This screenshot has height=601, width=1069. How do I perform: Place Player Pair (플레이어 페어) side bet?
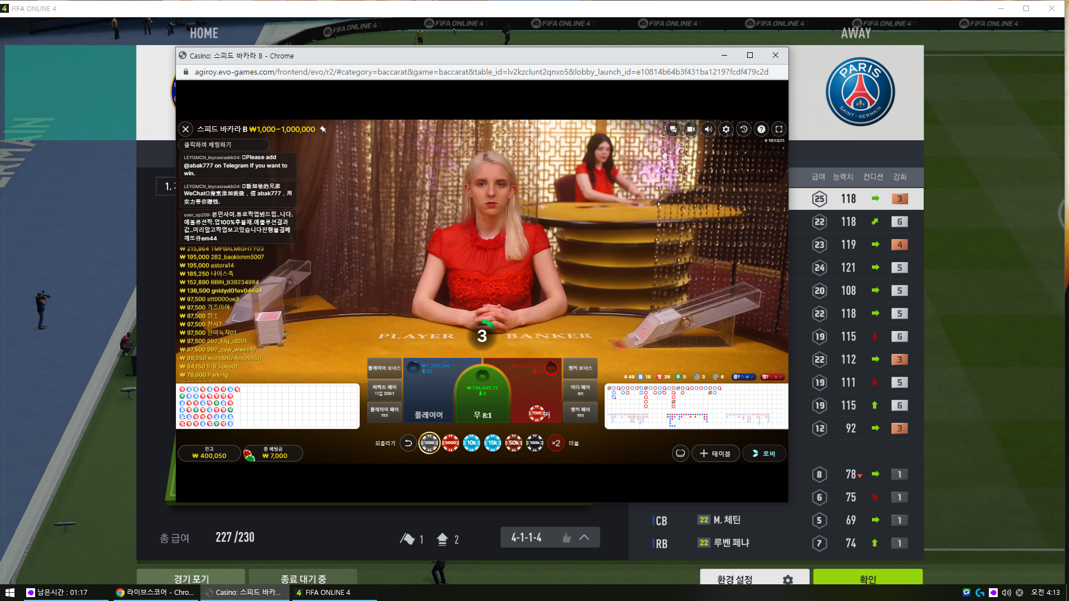pyautogui.click(x=384, y=412)
